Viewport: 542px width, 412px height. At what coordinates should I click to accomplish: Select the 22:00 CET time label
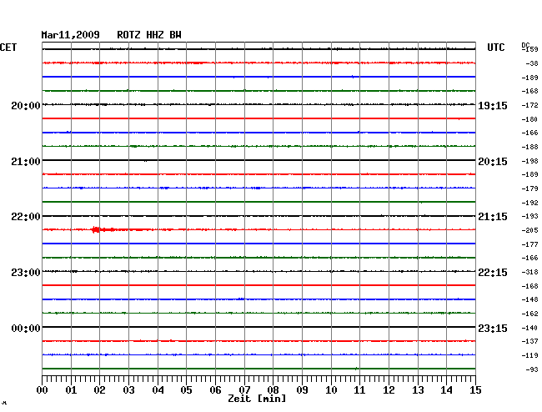point(26,217)
